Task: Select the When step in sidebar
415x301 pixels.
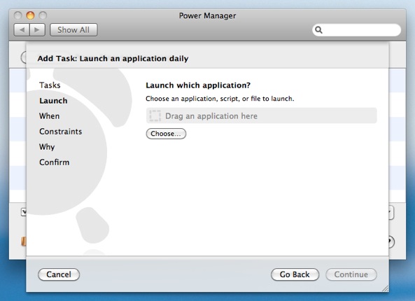Action: (x=49, y=116)
